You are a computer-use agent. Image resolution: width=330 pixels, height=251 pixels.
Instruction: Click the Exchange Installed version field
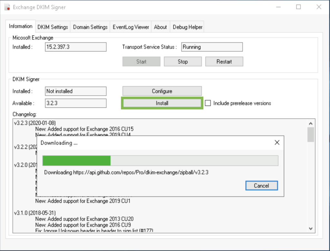75,47
